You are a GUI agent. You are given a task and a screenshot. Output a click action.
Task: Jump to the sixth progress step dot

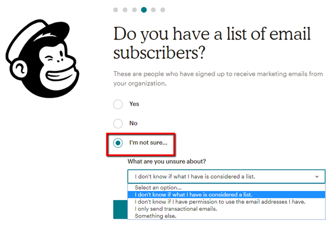[163, 10]
